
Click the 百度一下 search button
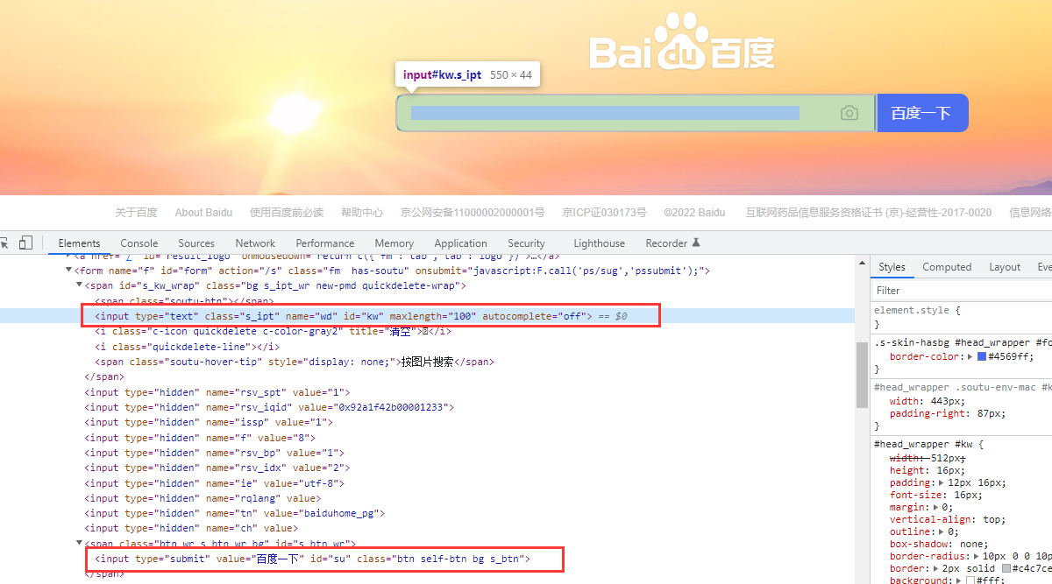click(921, 113)
